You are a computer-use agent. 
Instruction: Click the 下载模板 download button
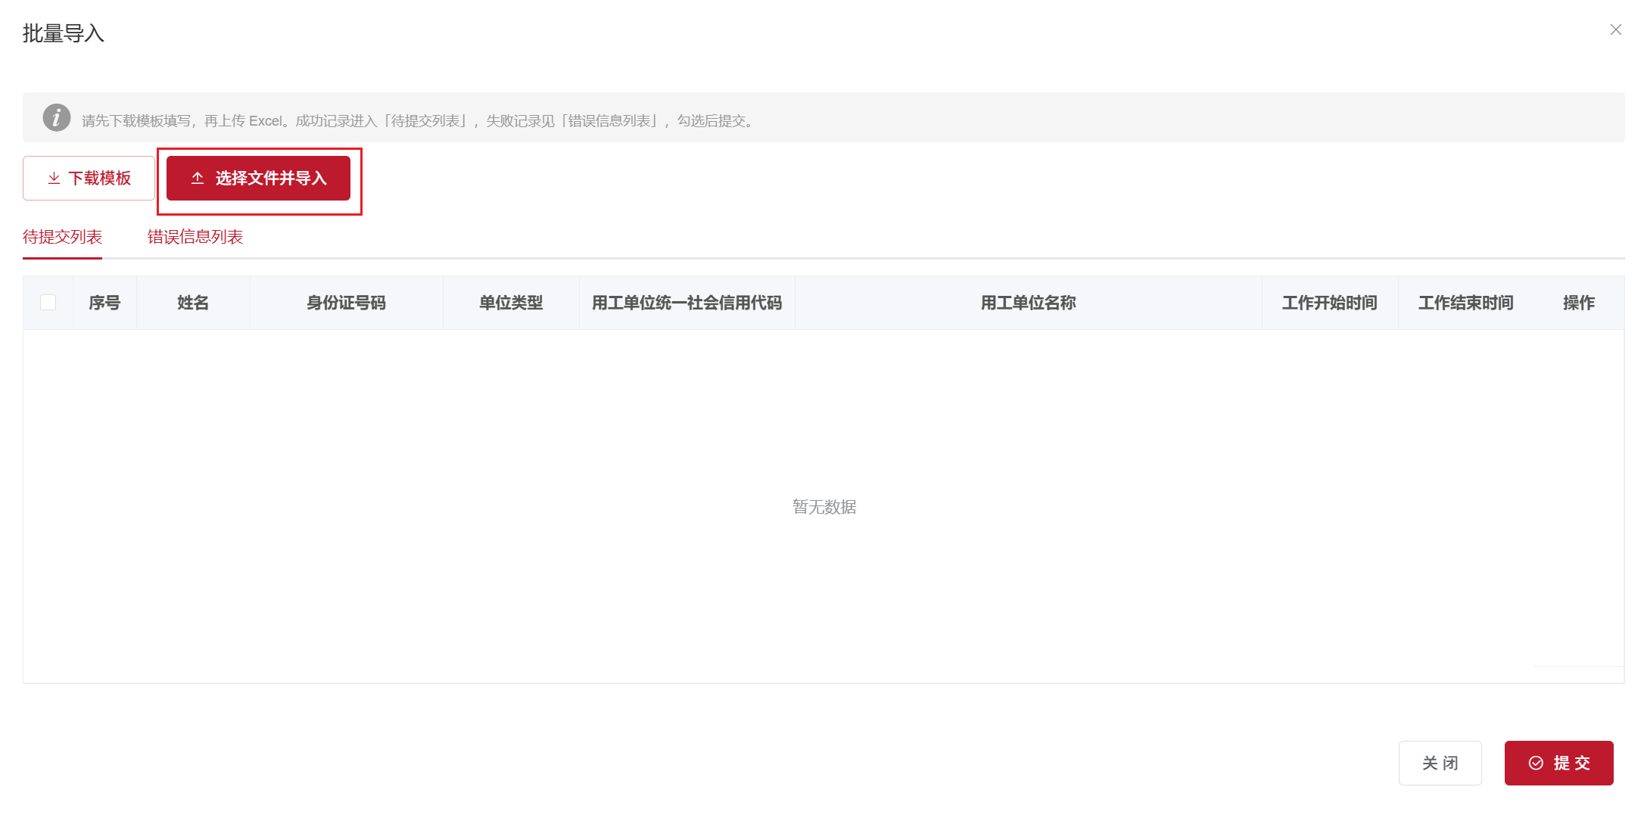(89, 178)
